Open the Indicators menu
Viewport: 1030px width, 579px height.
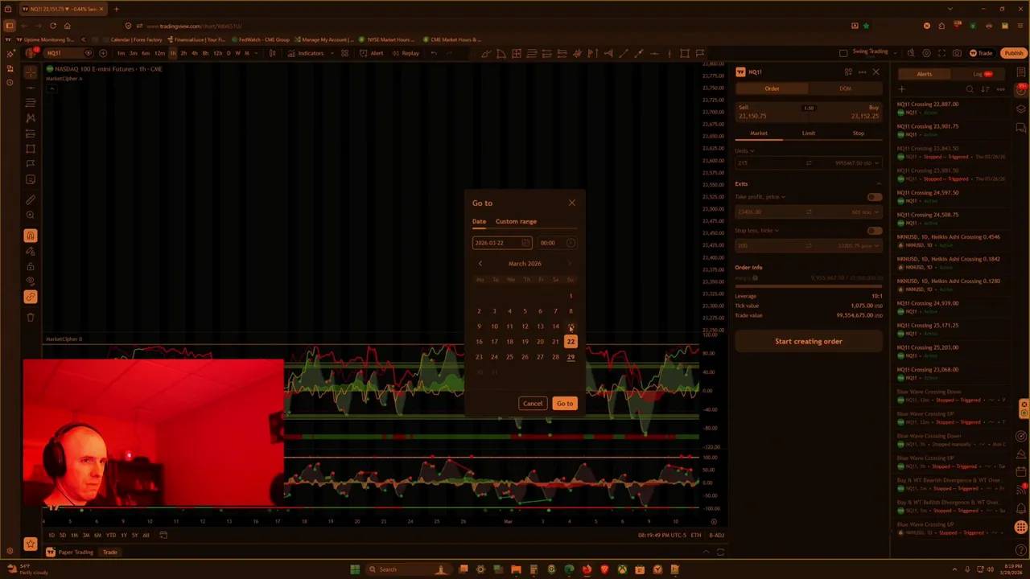305,53
